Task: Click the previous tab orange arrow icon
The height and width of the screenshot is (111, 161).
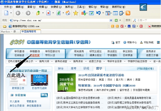Action: point(112,26)
